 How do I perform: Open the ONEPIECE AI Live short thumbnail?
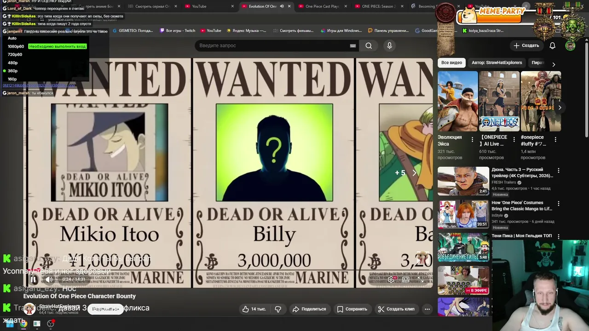[499, 101]
